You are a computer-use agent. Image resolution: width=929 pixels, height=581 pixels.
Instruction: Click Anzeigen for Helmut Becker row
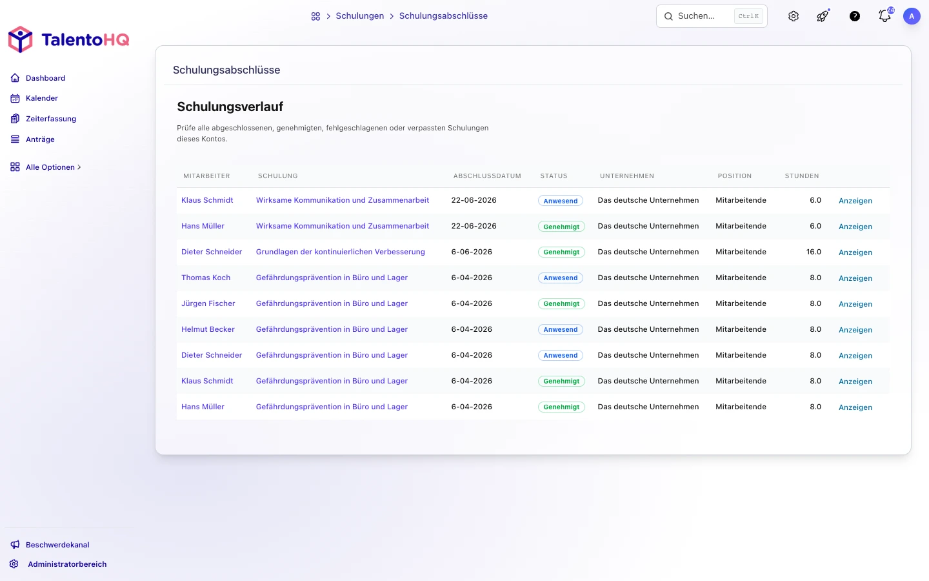[x=855, y=330]
